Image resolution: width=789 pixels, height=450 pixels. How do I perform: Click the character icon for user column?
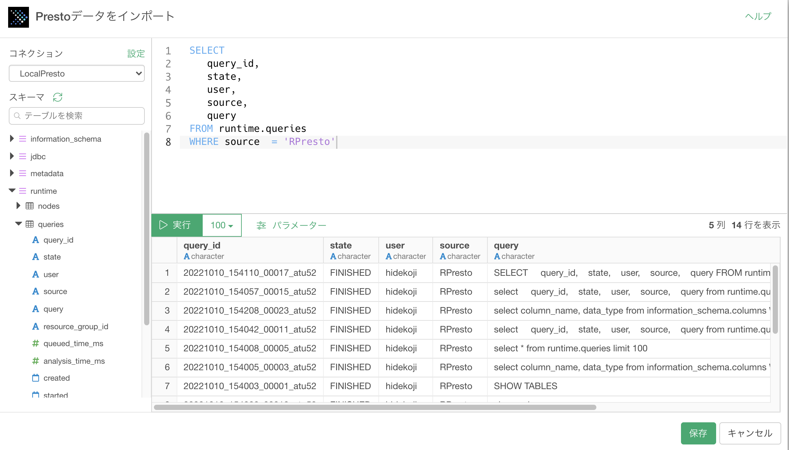click(x=35, y=274)
